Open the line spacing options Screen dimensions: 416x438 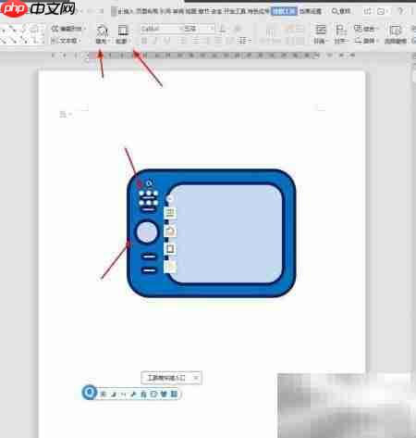tap(244, 41)
